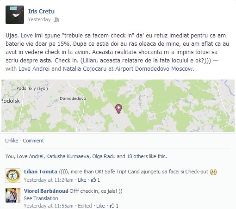
Task: Click the smiley emoticon in Lilian's comment
Action: coord(213,172)
